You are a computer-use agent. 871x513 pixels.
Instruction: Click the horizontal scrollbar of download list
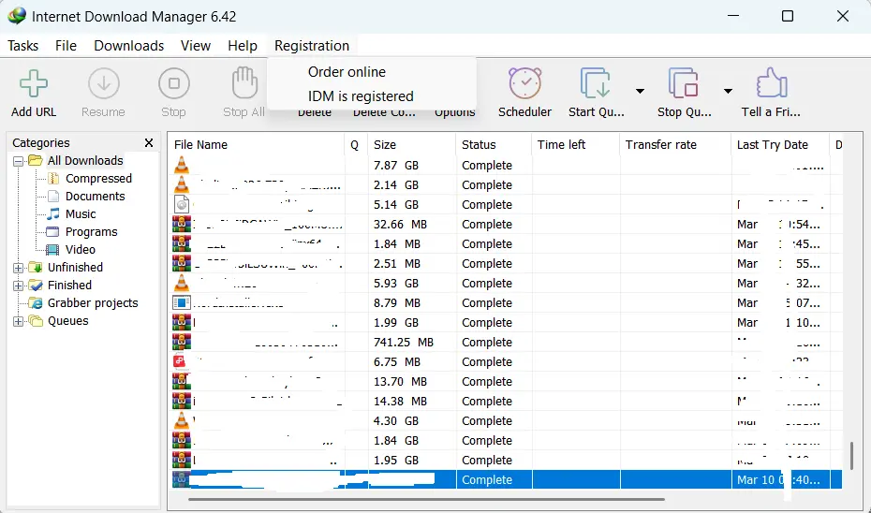pyautogui.click(x=426, y=499)
